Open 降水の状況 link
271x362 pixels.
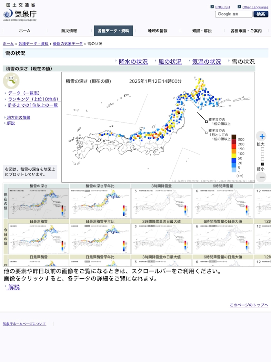(x=133, y=62)
